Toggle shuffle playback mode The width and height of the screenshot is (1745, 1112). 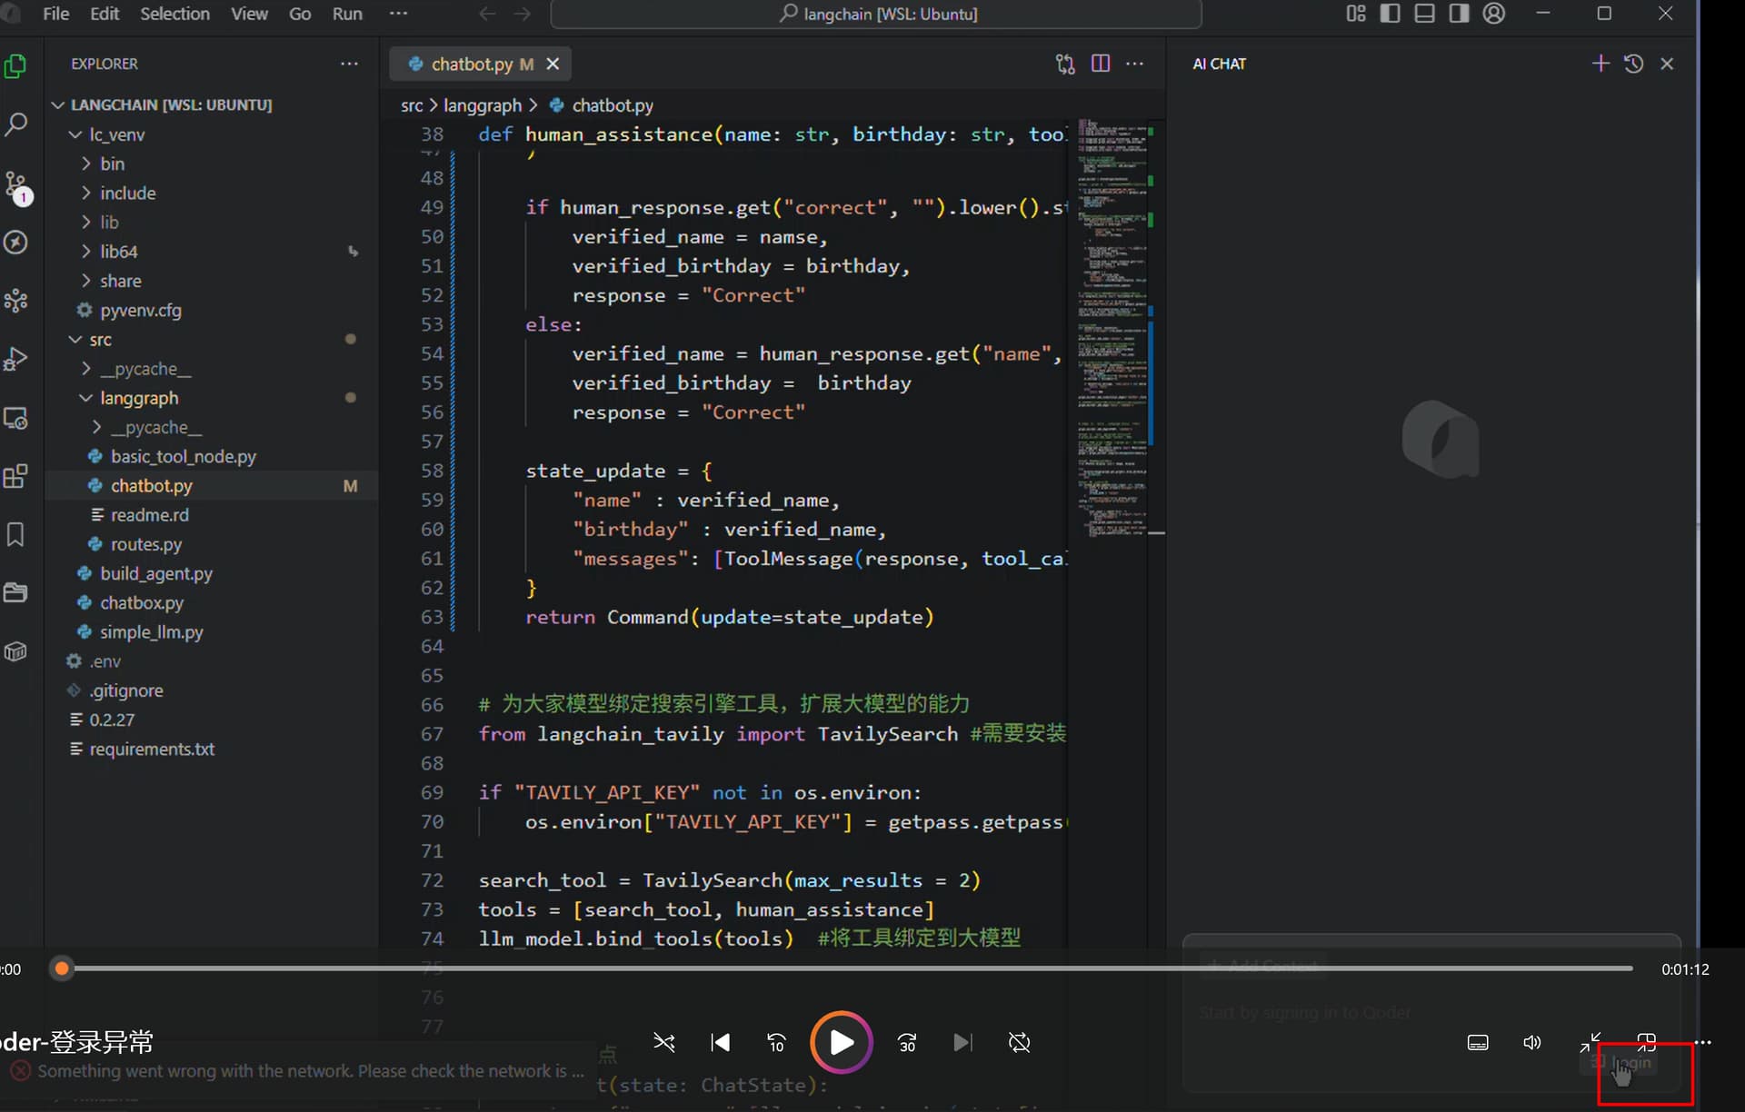coord(663,1042)
